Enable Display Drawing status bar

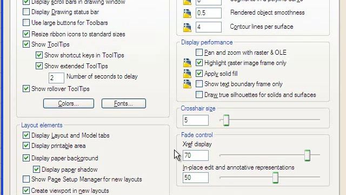(26, 12)
